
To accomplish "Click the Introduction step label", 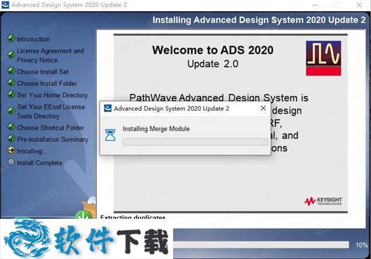I will (x=33, y=40).
